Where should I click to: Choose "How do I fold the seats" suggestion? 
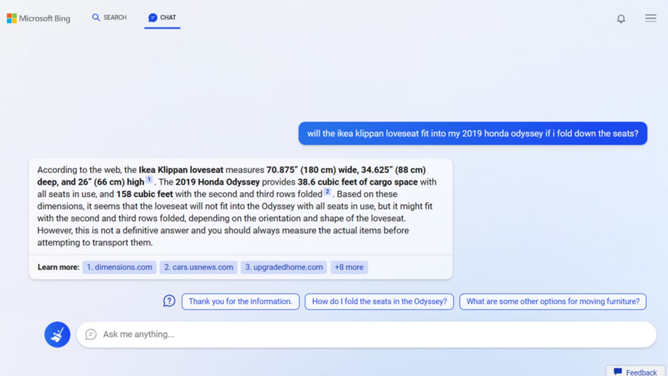(x=379, y=301)
